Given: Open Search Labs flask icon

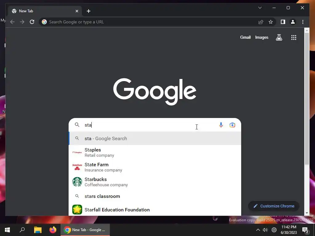Looking at the screenshot, I should click(279, 37).
